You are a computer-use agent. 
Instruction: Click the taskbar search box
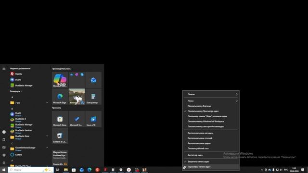(31, 170)
